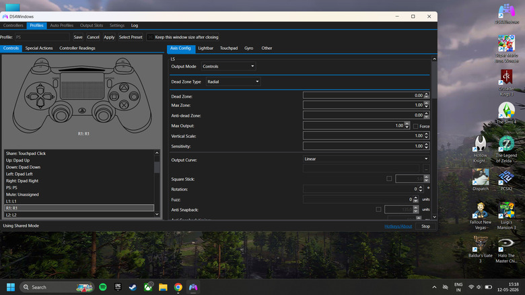Open Xbox app from the taskbar

148,288
